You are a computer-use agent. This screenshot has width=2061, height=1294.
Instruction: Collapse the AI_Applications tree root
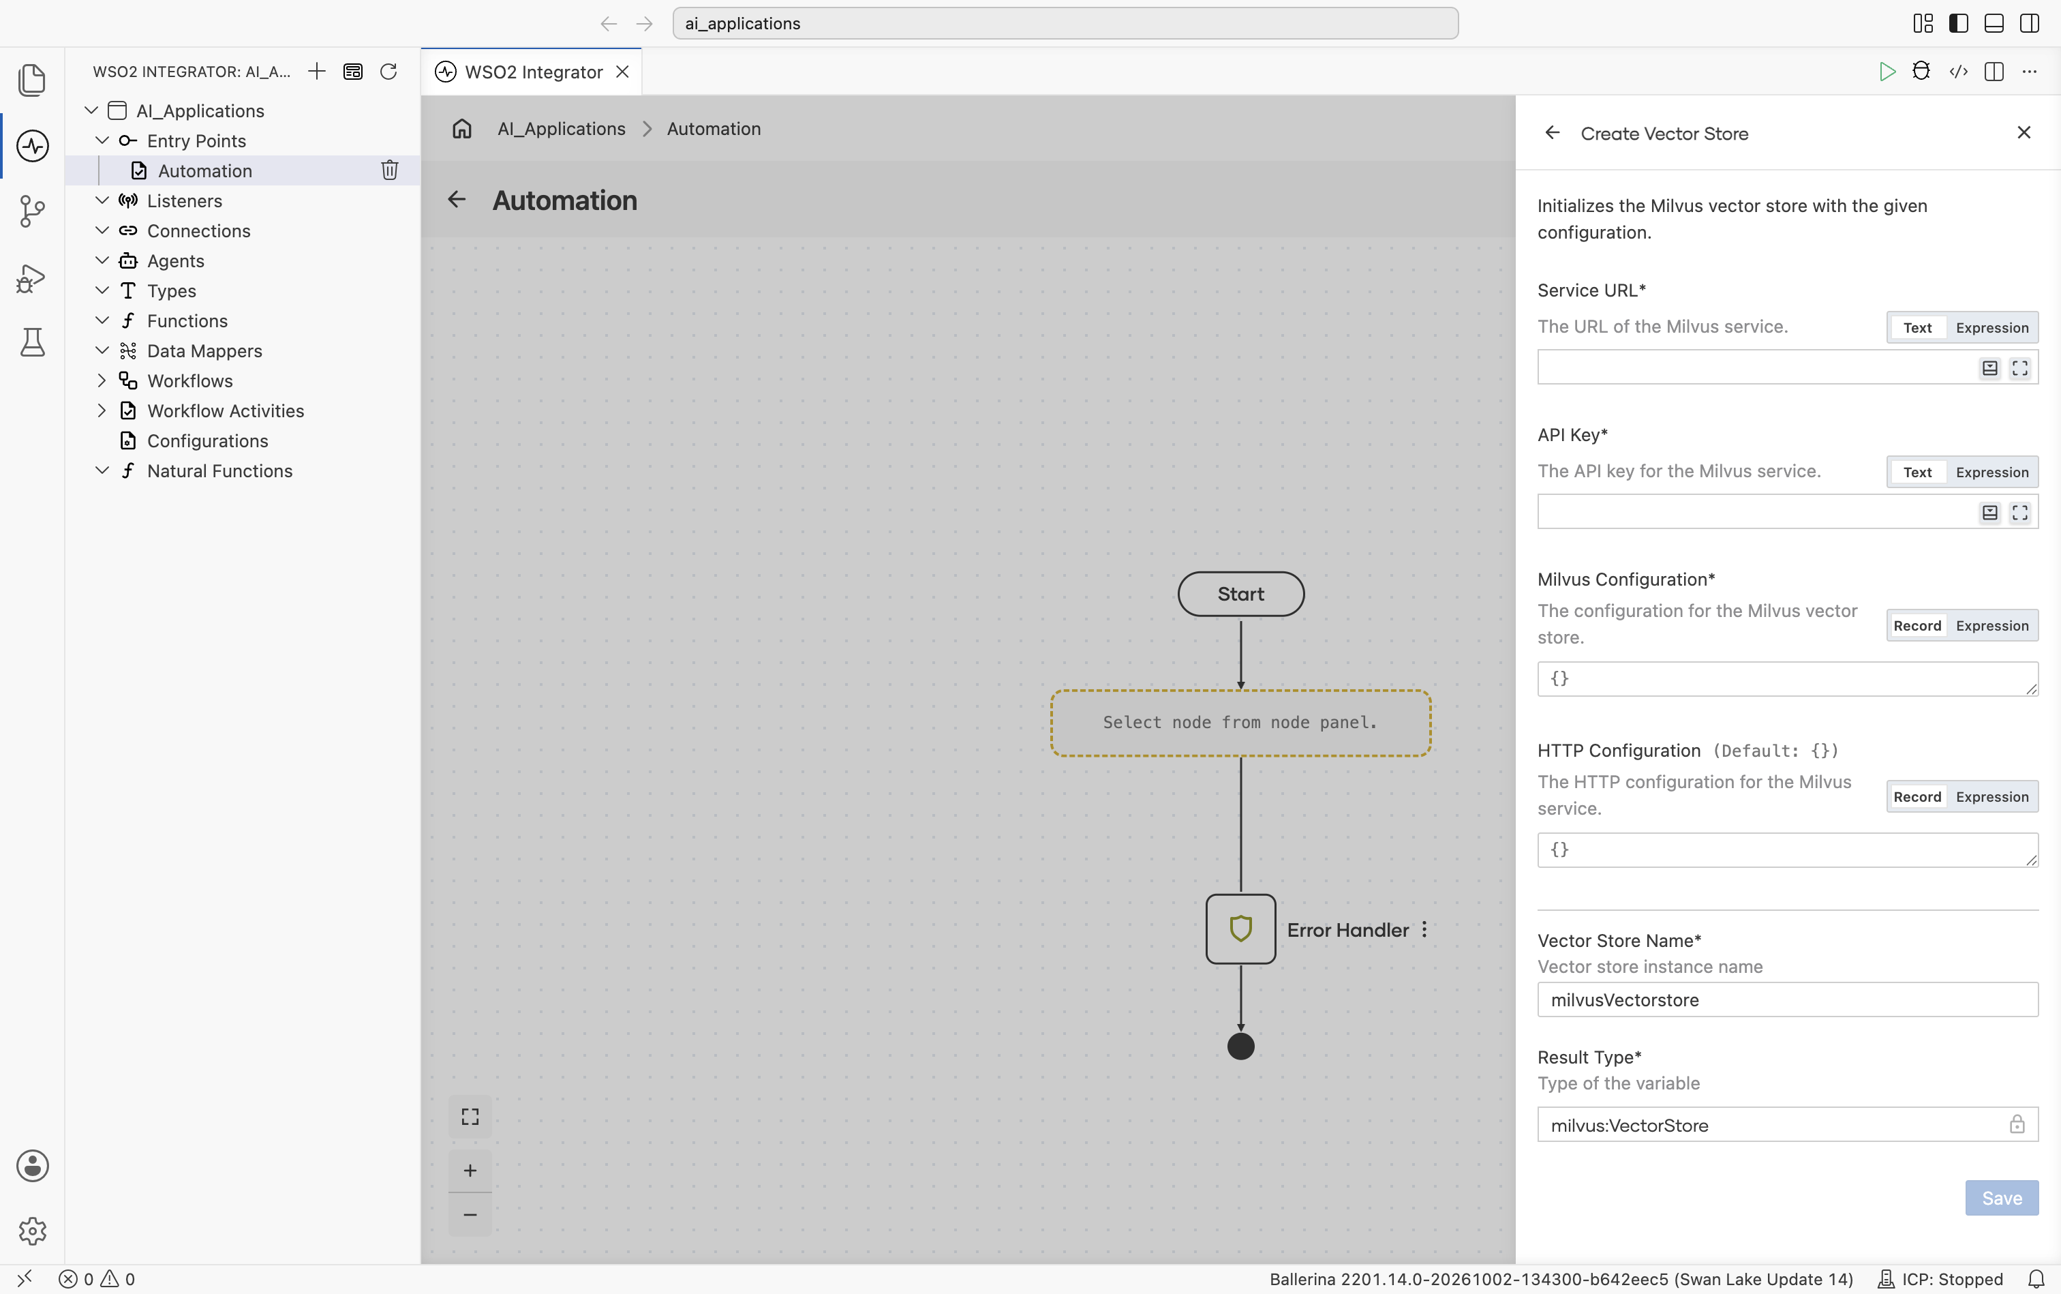tap(91, 110)
